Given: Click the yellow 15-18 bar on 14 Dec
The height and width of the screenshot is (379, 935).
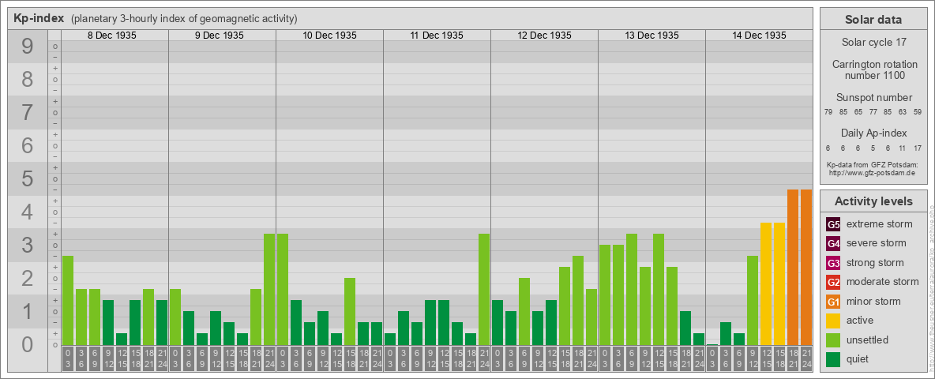Looking at the screenshot, I should coord(779,283).
